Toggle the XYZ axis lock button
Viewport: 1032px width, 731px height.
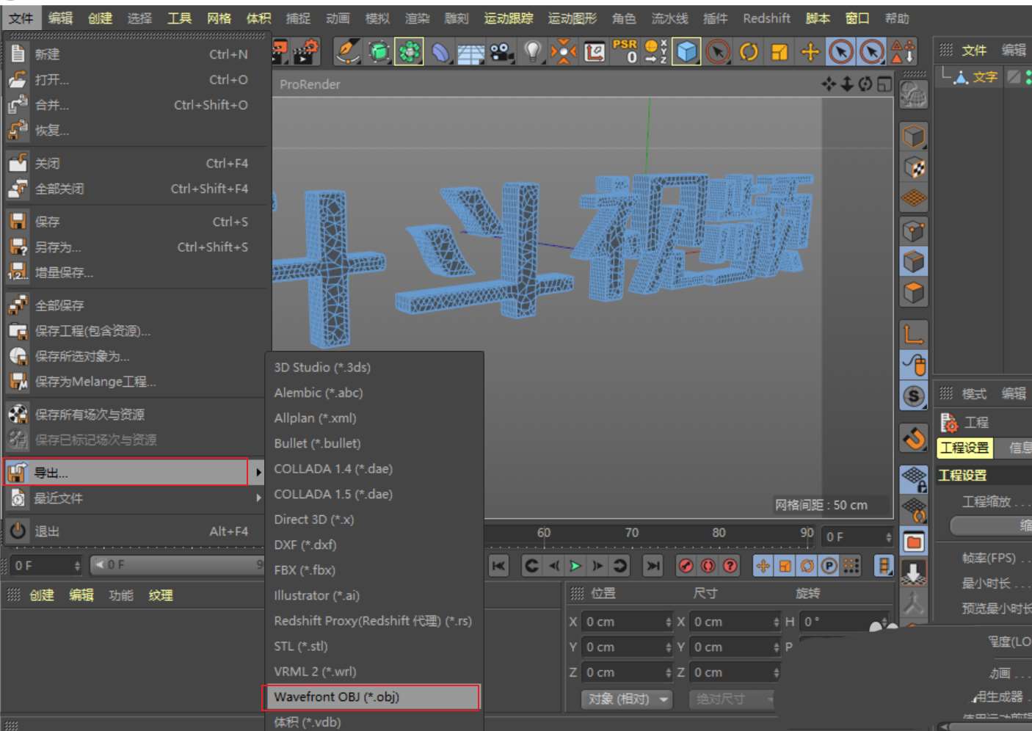point(655,51)
